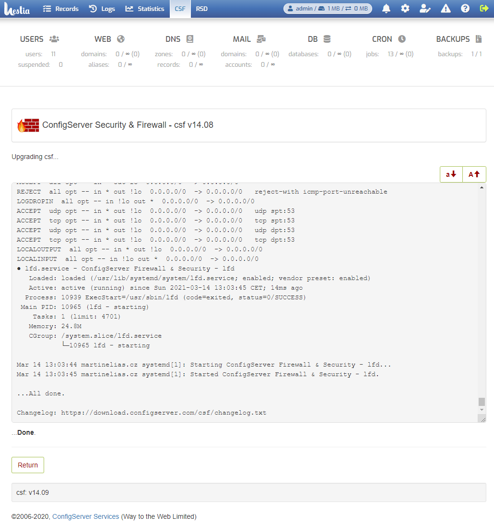
Task: Click the 'Active: active (running)' line
Action: point(166,288)
